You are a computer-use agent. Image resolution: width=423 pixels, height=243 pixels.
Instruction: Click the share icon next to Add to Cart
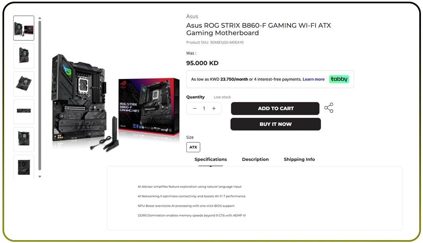coord(329,108)
